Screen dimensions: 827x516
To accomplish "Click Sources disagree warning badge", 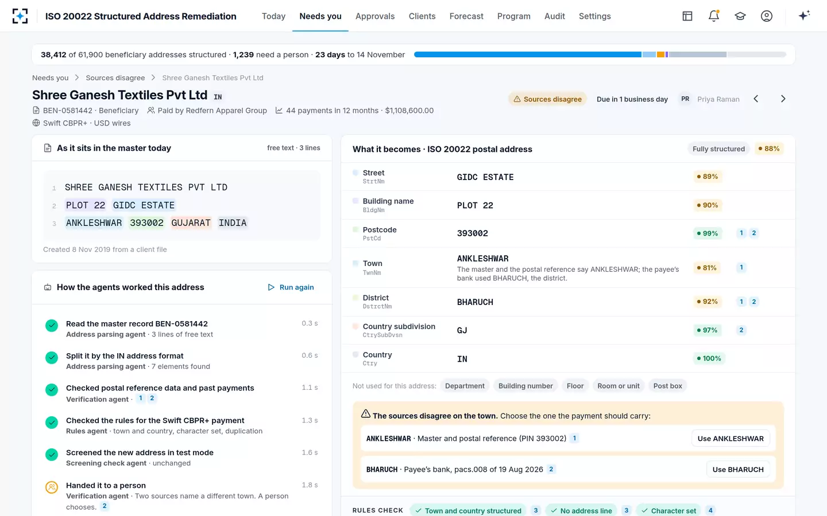I will pyautogui.click(x=547, y=99).
